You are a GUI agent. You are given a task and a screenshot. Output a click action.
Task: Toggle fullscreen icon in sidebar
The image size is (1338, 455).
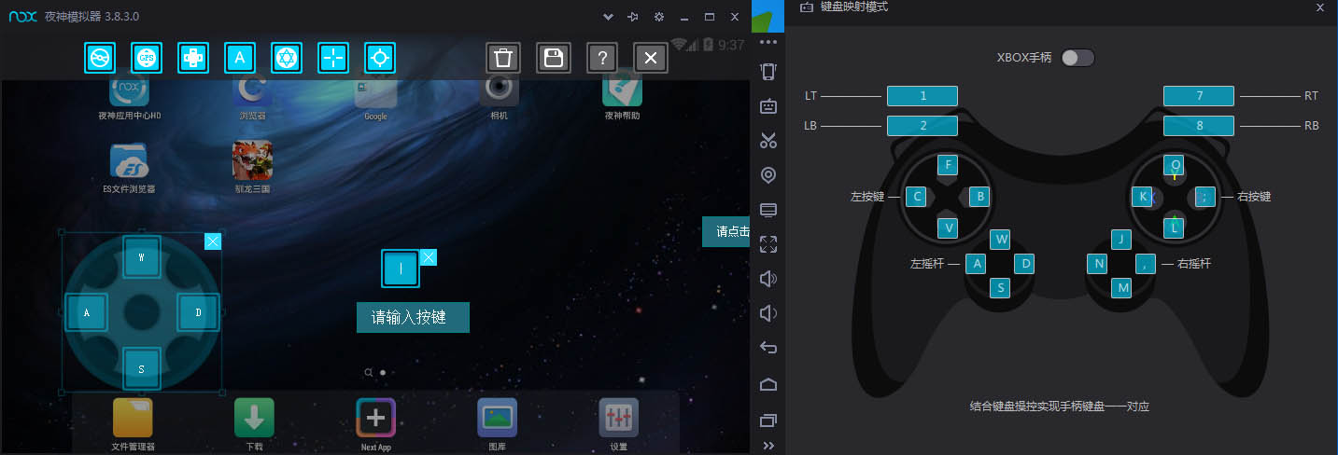pos(768,244)
